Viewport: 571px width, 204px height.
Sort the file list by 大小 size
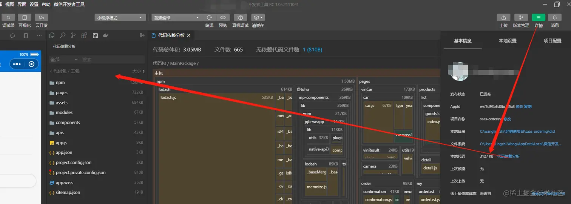point(138,71)
